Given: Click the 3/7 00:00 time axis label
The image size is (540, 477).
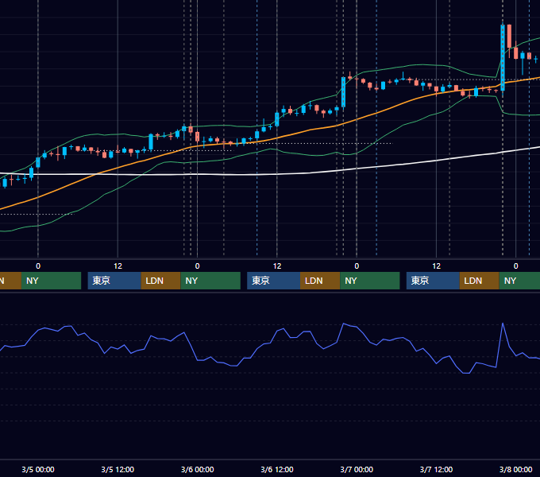Looking at the screenshot, I should click(357, 469).
